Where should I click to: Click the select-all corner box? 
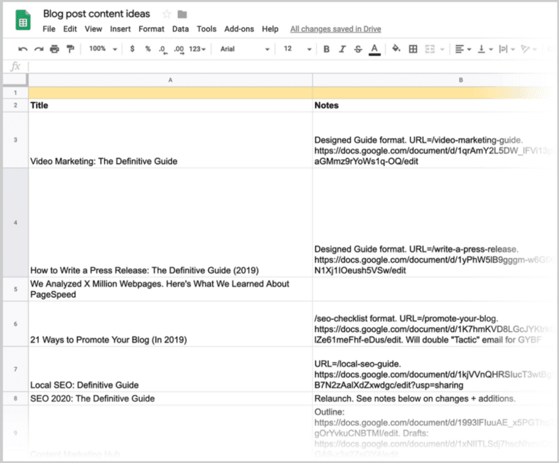point(15,80)
